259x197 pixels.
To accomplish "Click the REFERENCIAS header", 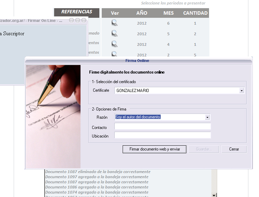I will [77, 12].
